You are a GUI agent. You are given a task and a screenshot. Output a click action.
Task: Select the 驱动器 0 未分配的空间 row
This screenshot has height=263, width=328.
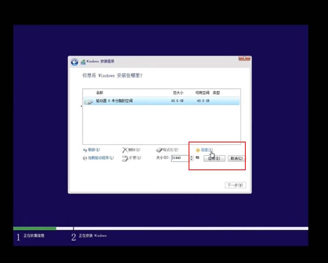click(x=162, y=101)
